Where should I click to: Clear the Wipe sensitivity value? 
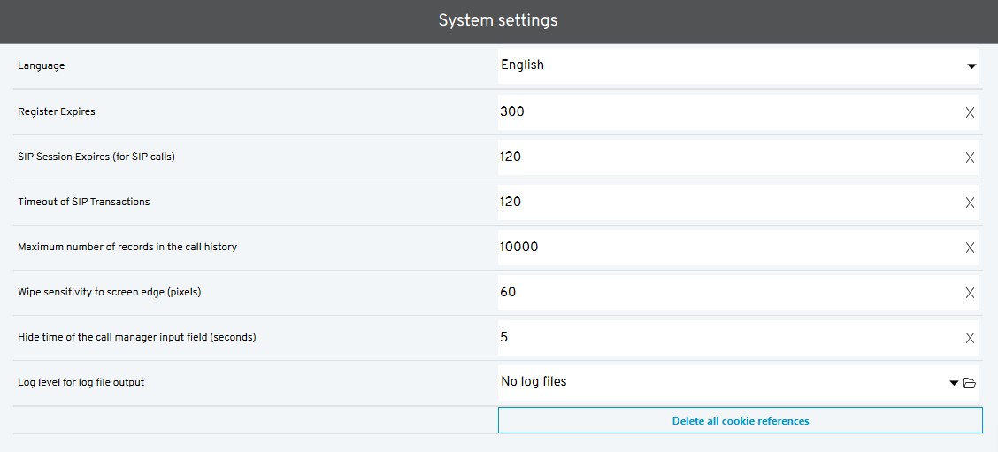[970, 293]
